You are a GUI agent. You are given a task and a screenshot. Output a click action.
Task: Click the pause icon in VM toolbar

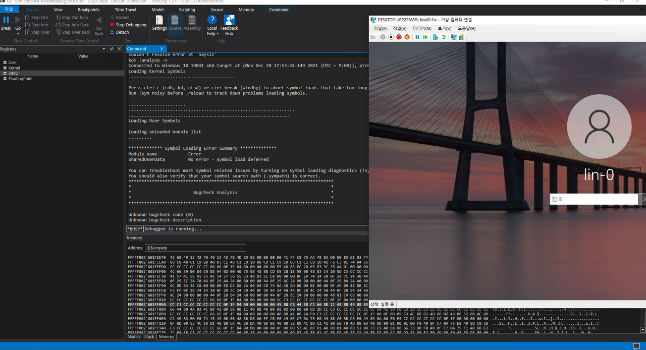pyautogui.click(x=417, y=37)
